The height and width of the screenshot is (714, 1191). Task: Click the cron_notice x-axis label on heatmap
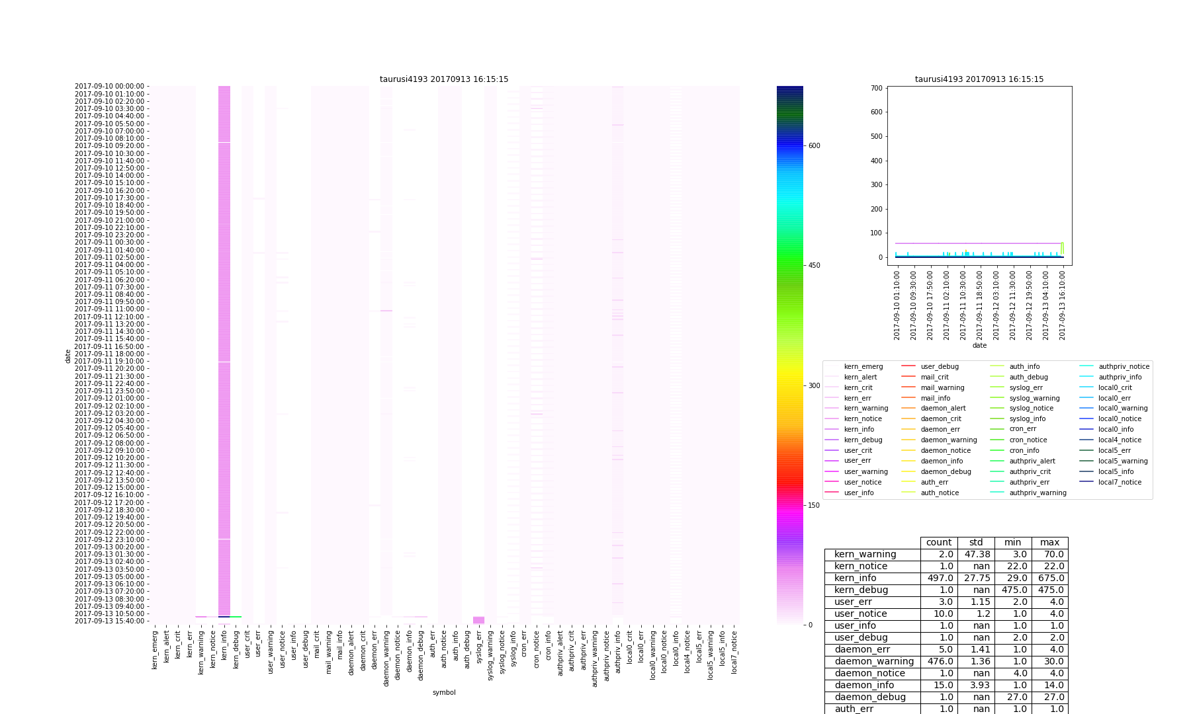coord(537,649)
